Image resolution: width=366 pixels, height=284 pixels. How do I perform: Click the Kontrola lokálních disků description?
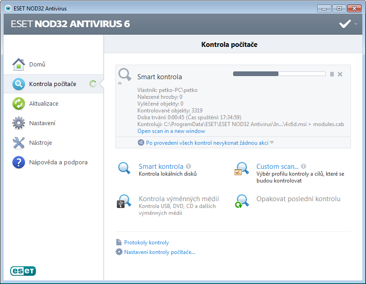pyautogui.click(x=167, y=174)
